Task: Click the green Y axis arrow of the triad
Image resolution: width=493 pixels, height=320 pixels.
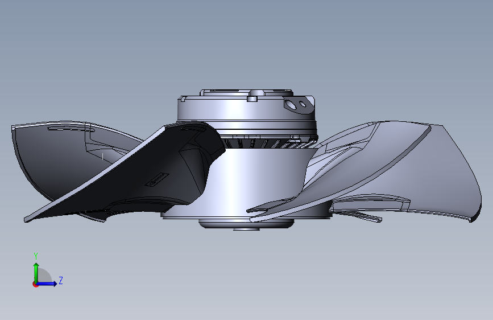Action: (36, 272)
